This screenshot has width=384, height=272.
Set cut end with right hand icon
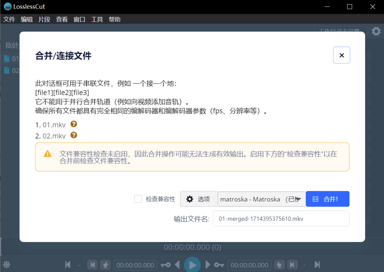(x=279, y=265)
